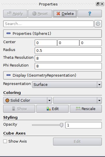This screenshot has width=105, height=157.
Task: Click the Delete button with red X
Action: tap(65, 14)
